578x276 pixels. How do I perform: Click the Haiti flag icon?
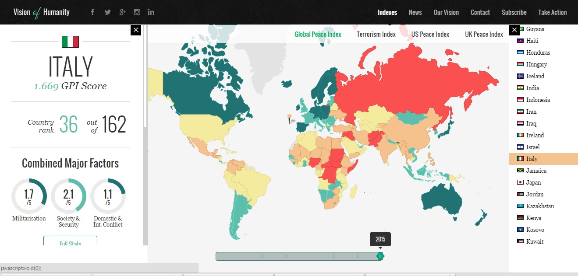click(x=520, y=41)
